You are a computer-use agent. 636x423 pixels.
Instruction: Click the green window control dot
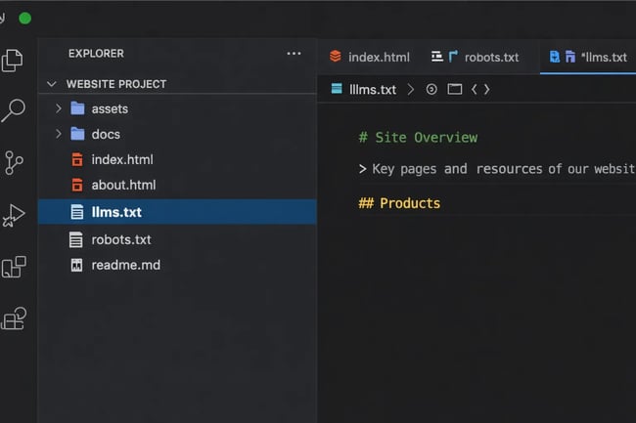tap(25, 19)
